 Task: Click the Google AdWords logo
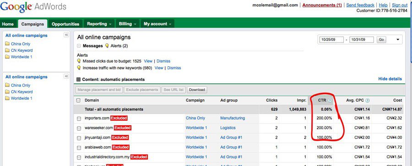point(33,7)
